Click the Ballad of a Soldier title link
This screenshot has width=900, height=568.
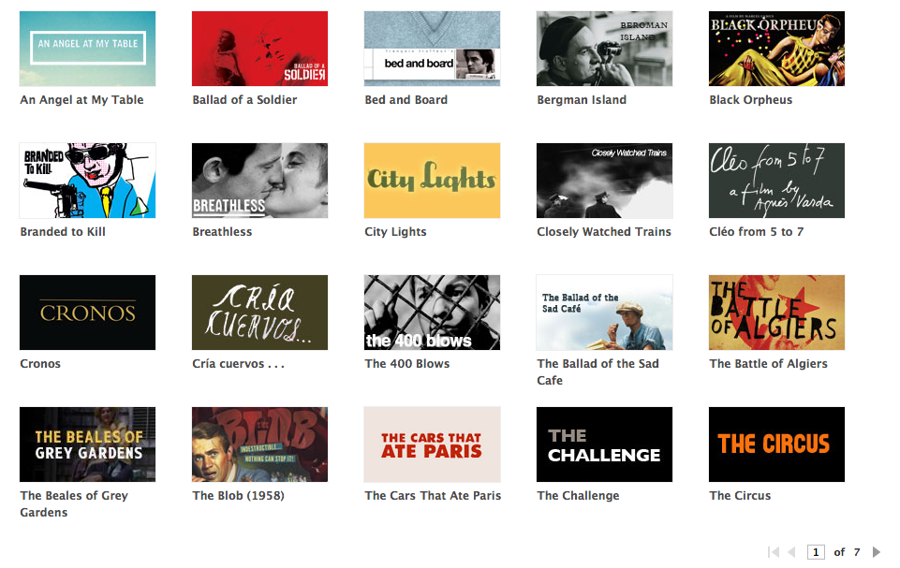tap(244, 100)
